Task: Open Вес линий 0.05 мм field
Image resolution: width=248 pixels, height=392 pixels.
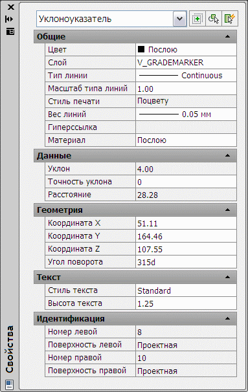Action: [x=186, y=114]
